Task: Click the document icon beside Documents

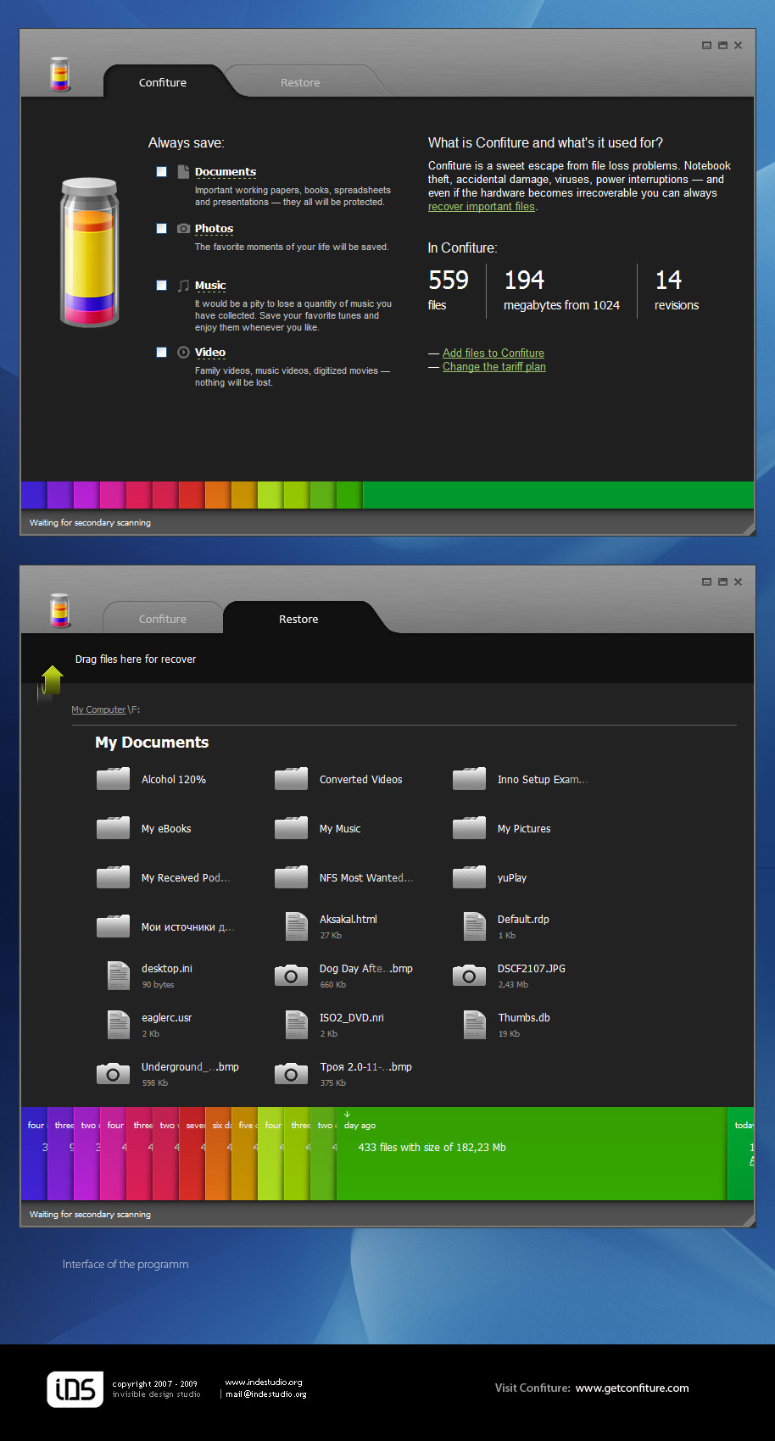Action: pyautogui.click(x=183, y=172)
